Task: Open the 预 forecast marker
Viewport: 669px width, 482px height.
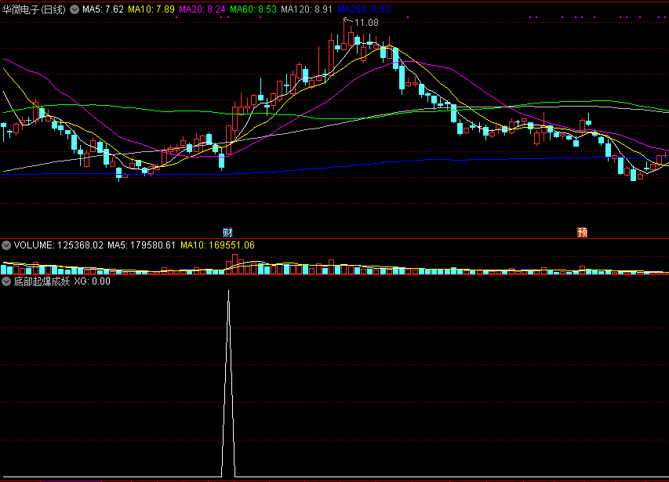Action: 583,232
